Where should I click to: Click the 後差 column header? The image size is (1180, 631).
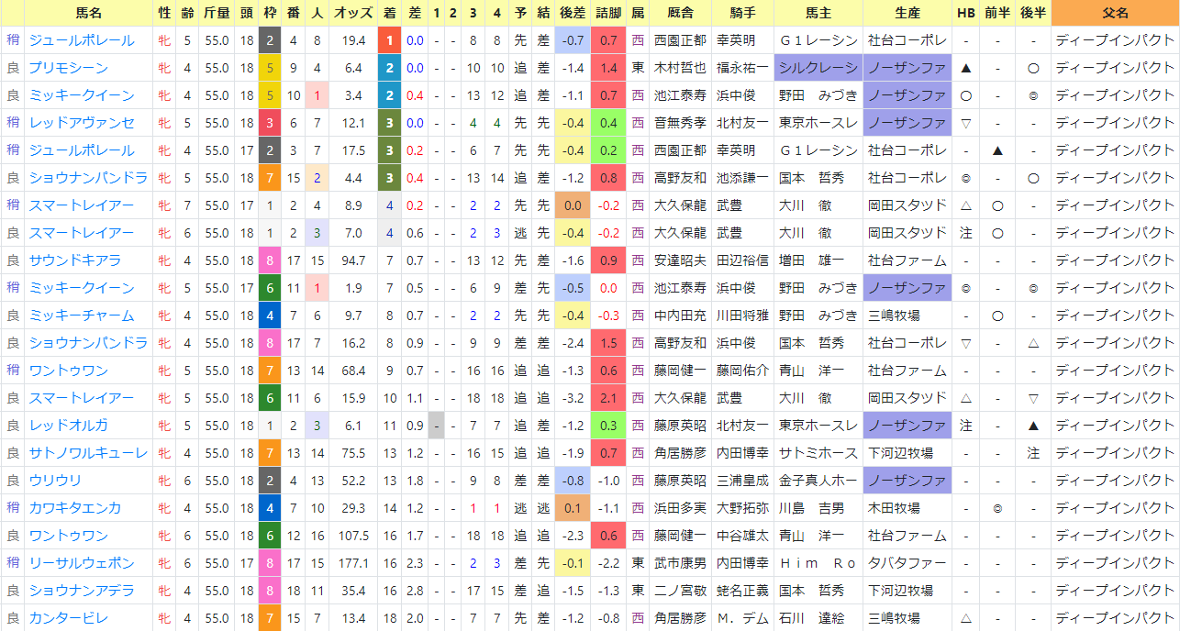pos(572,13)
